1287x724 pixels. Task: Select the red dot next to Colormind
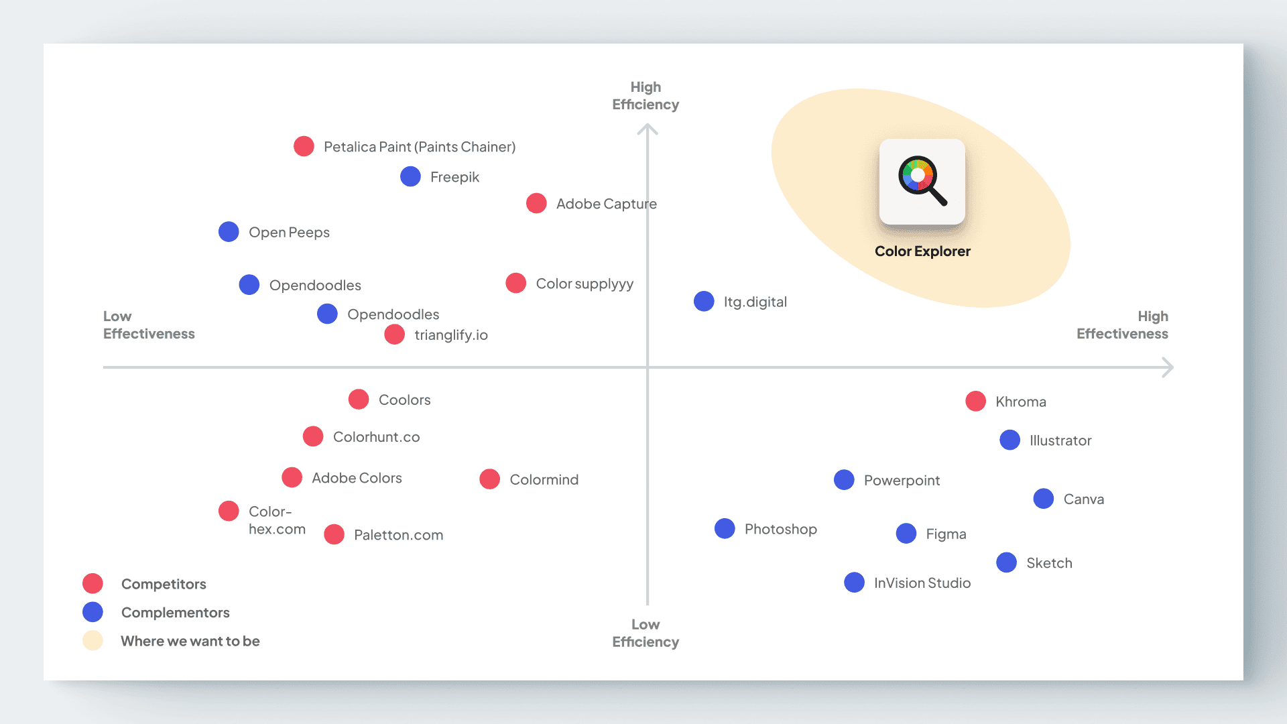(489, 479)
